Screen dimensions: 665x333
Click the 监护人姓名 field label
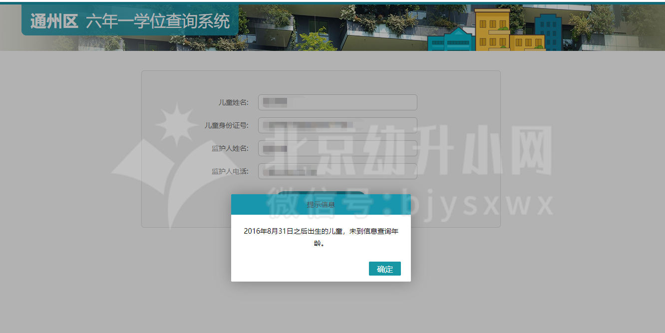(230, 148)
